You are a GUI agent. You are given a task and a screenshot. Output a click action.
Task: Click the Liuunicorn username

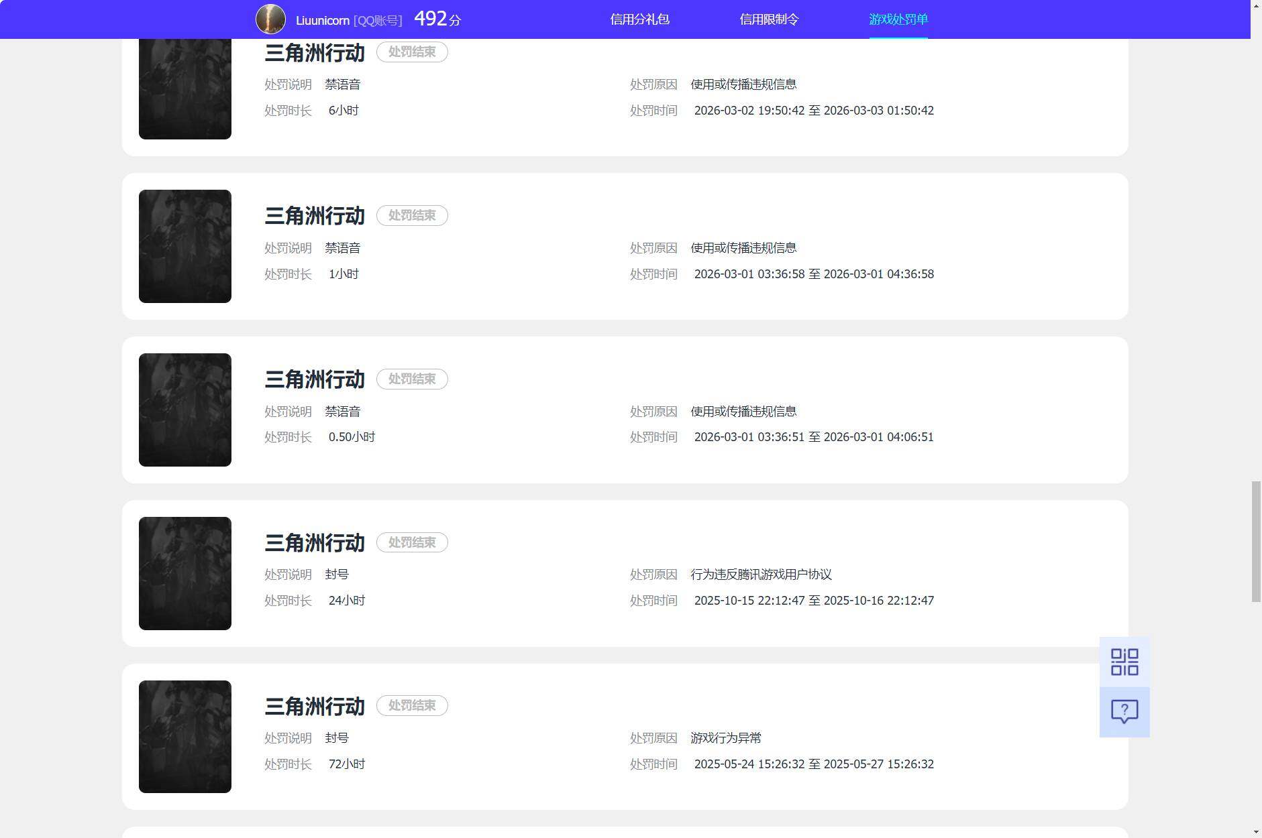tap(322, 21)
